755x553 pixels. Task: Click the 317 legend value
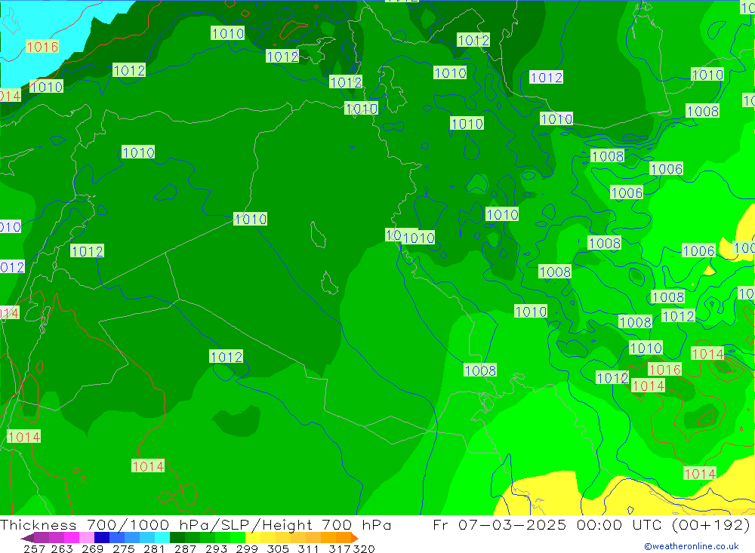click(340, 548)
